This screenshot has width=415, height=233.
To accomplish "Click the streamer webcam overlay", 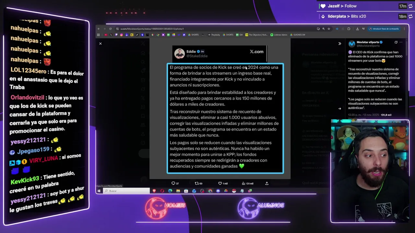I will click(370, 171).
